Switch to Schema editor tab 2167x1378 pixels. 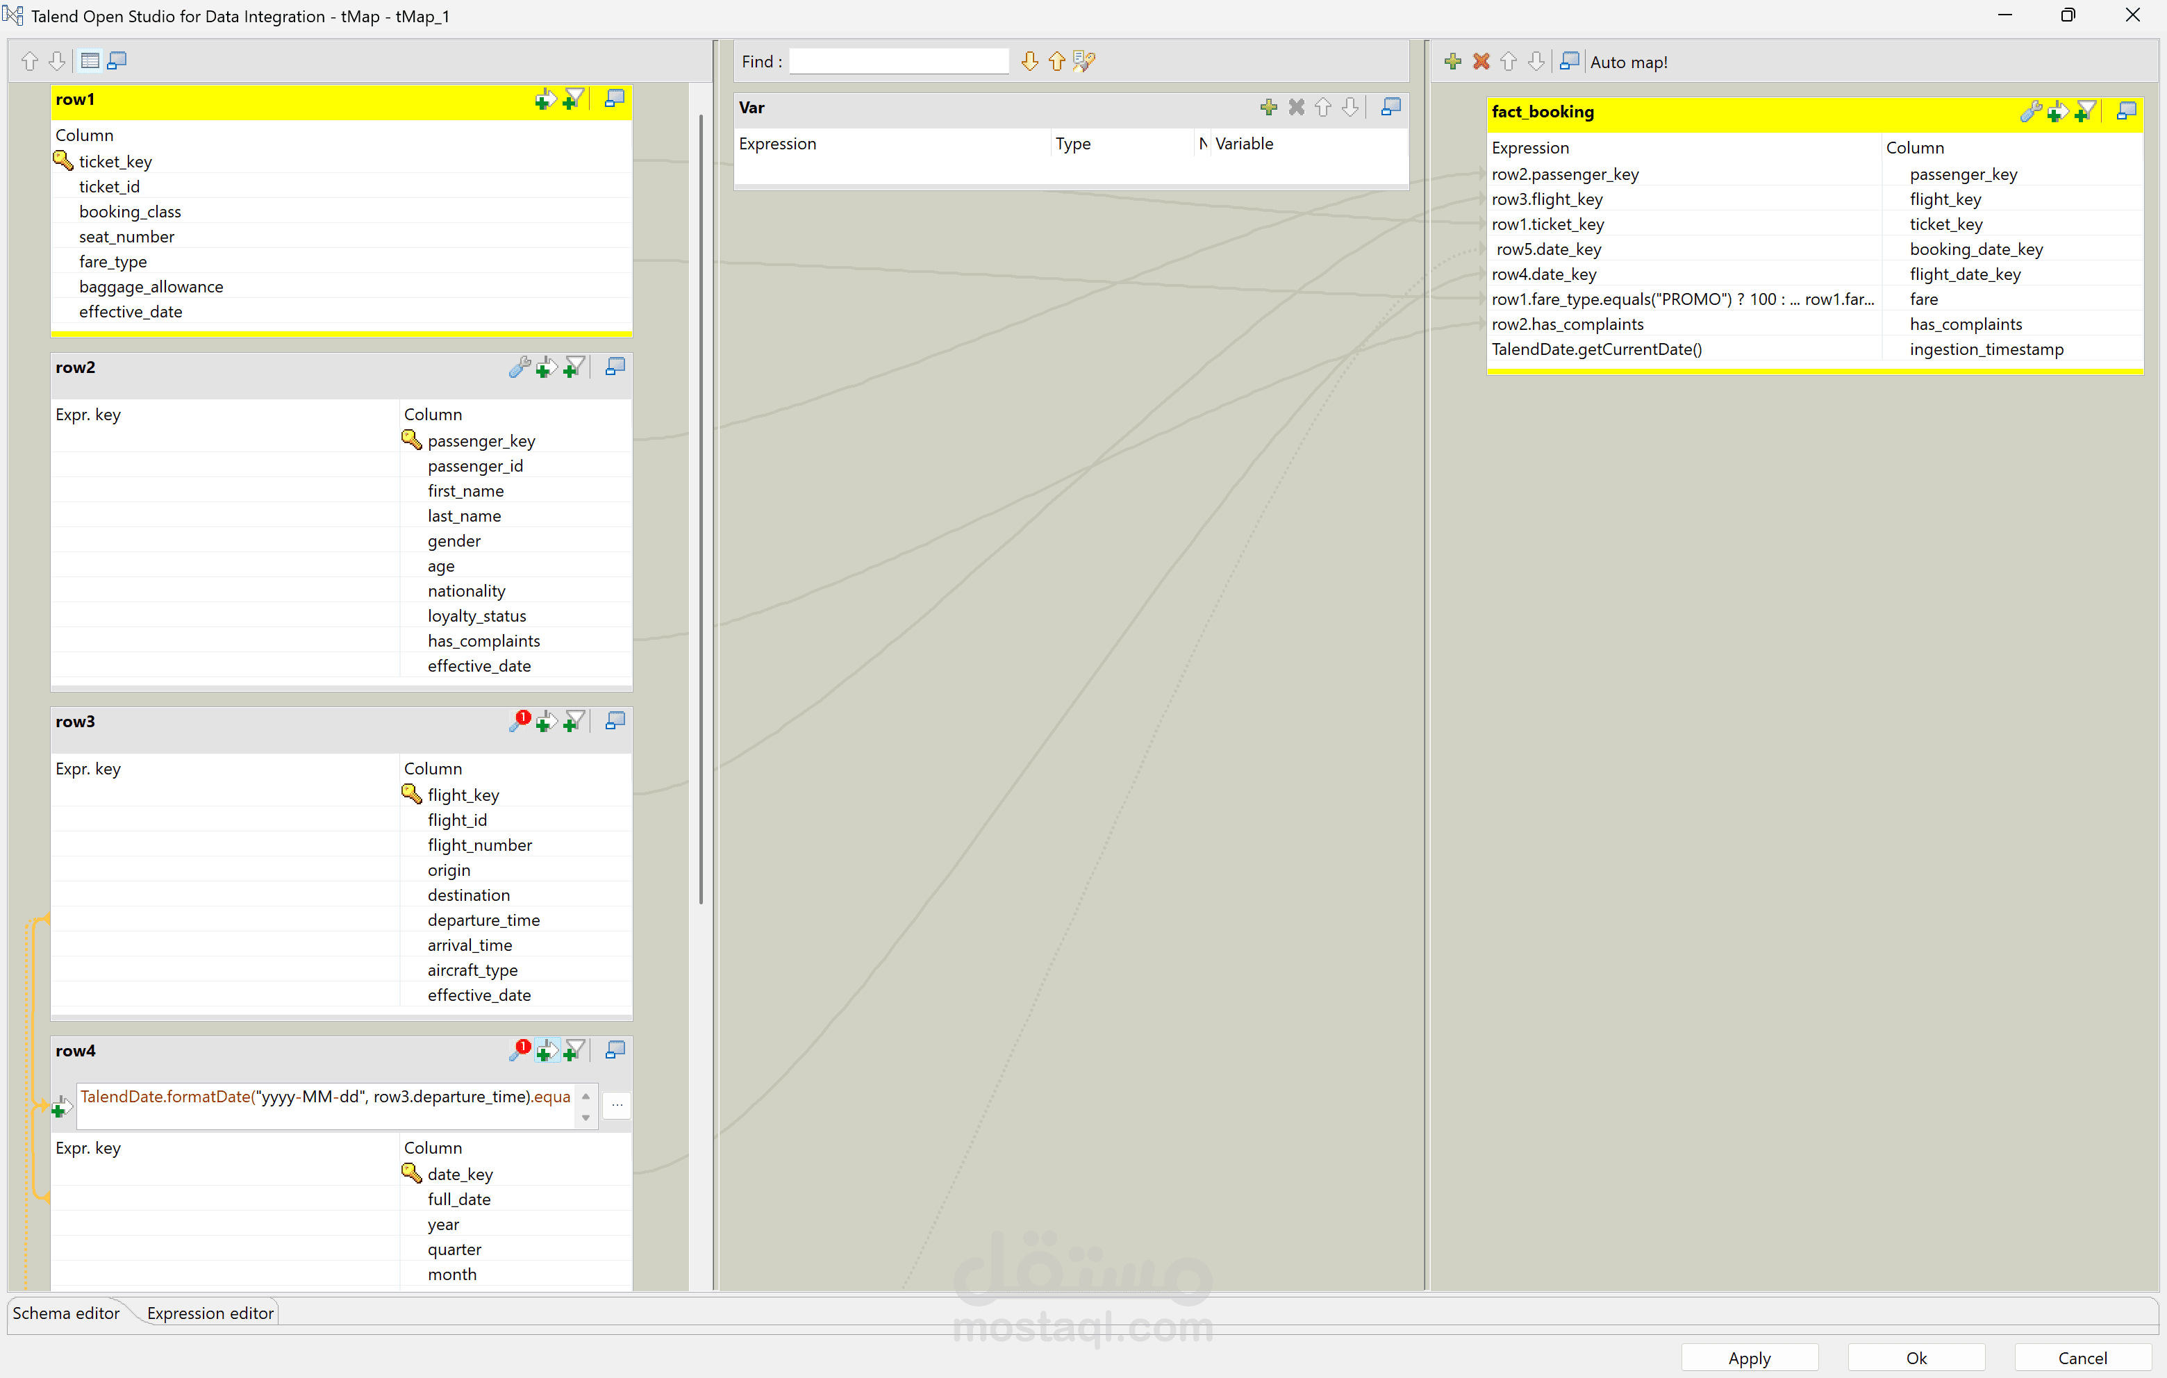[x=66, y=1313]
